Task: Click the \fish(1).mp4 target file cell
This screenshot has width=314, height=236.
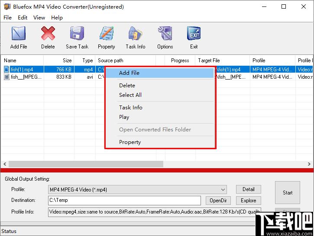Action: point(228,70)
